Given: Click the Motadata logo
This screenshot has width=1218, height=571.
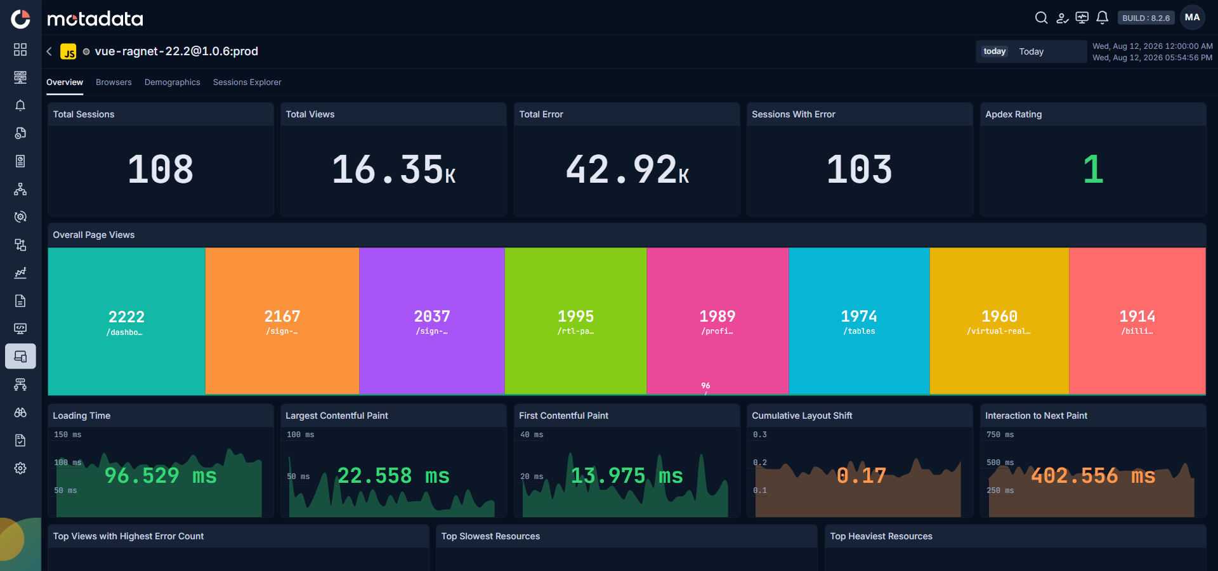Looking at the screenshot, I should tap(95, 18).
